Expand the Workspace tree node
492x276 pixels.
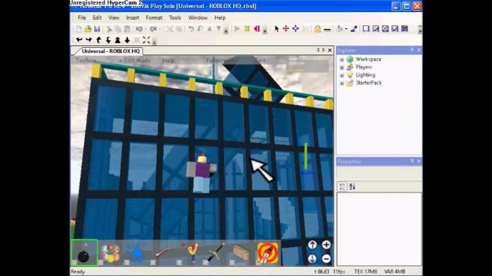click(x=342, y=59)
